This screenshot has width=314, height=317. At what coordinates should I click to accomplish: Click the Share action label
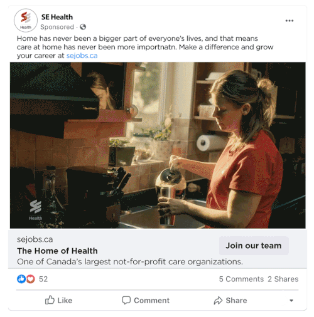pos(236,301)
